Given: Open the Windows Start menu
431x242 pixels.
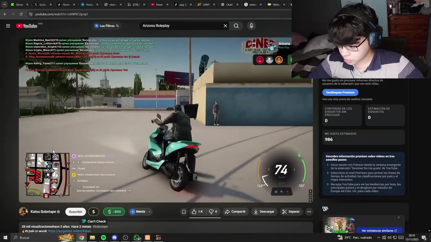Looking at the screenshot, I should click(x=5, y=238).
